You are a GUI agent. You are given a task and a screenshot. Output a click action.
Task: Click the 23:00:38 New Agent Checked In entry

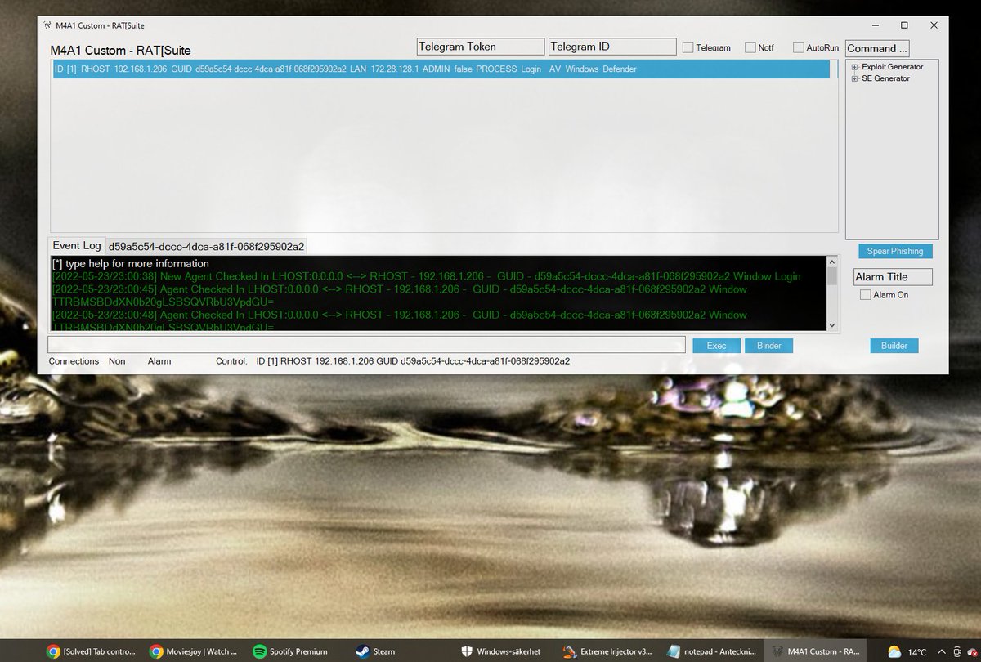coord(426,276)
